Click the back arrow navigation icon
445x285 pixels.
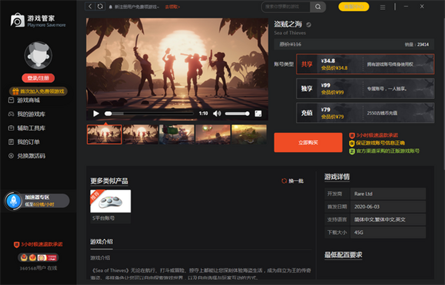tap(90, 6)
